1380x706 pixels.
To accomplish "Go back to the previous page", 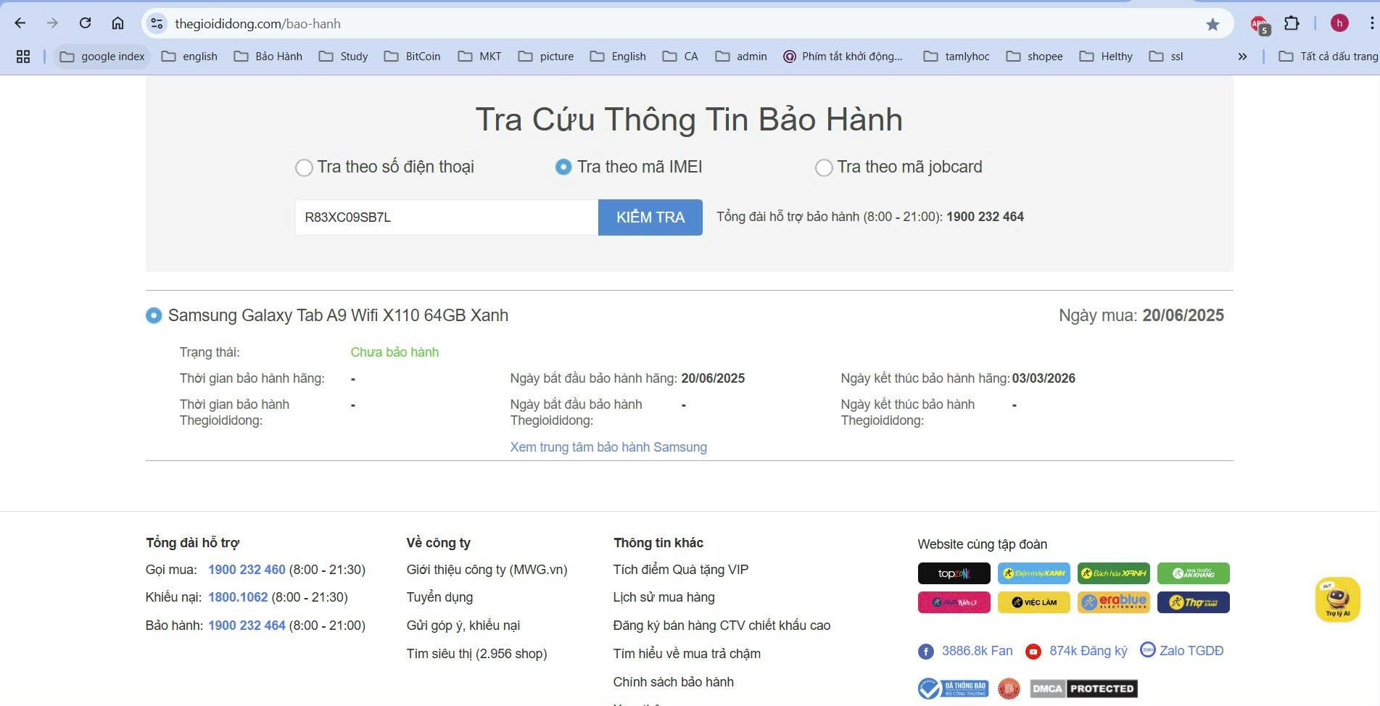I will [20, 23].
